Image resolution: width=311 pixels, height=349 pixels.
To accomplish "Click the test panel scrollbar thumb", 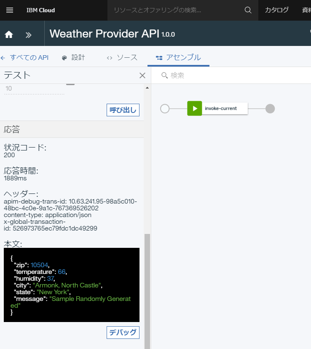I will pyautogui.click(x=147, y=291).
